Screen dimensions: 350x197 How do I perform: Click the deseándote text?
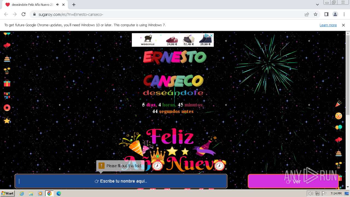pos(173,93)
